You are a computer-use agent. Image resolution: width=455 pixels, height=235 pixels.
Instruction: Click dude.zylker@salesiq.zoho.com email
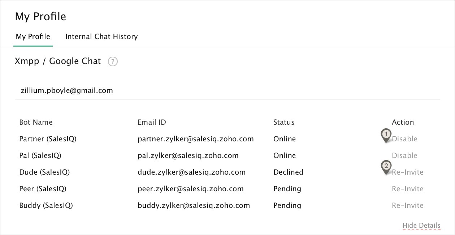point(192,172)
